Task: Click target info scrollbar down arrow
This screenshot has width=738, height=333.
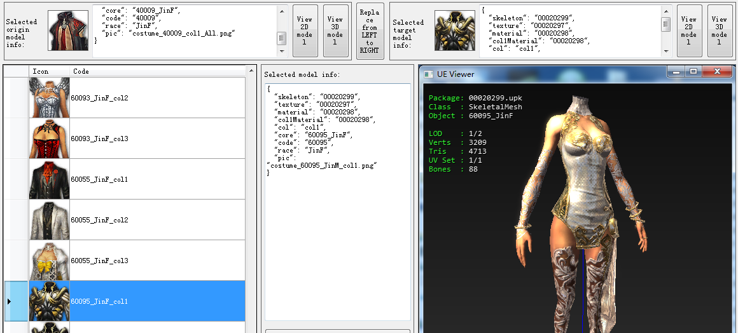Action: pos(666,51)
